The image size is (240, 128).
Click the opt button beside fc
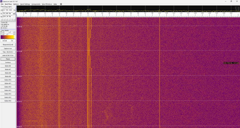(x=14, y=13)
